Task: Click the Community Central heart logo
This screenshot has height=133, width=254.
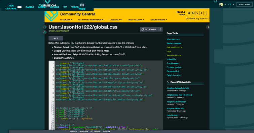Action: coord(51,16)
